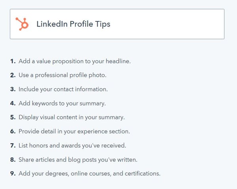This screenshot has height=189, width=237.
Task: Click the number 8 list marker
Action: click(13, 159)
